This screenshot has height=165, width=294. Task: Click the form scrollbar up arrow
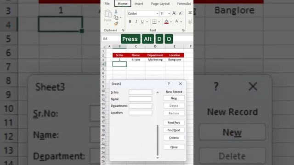[158, 92]
